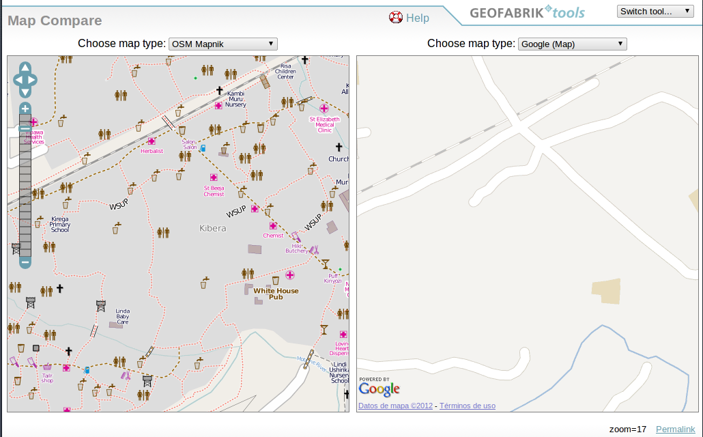Click the lifebuoy Help icon
The width and height of the screenshot is (703, 437).
[396, 18]
